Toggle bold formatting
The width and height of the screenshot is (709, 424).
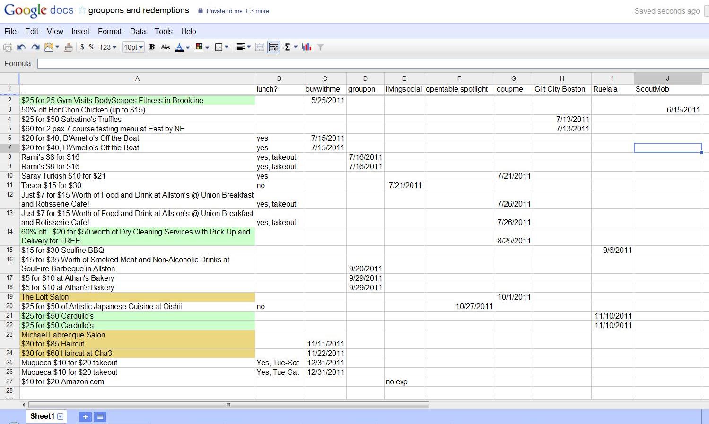(152, 47)
